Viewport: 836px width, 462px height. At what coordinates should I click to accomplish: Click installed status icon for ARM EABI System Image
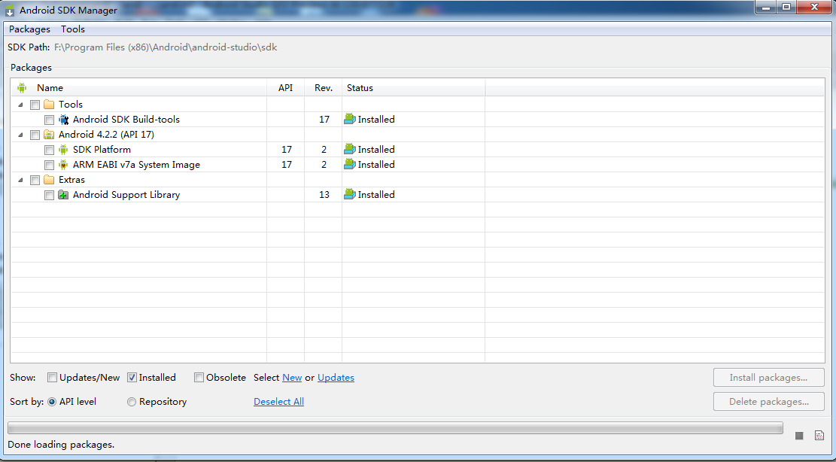pyautogui.click(x=350, y=164)
